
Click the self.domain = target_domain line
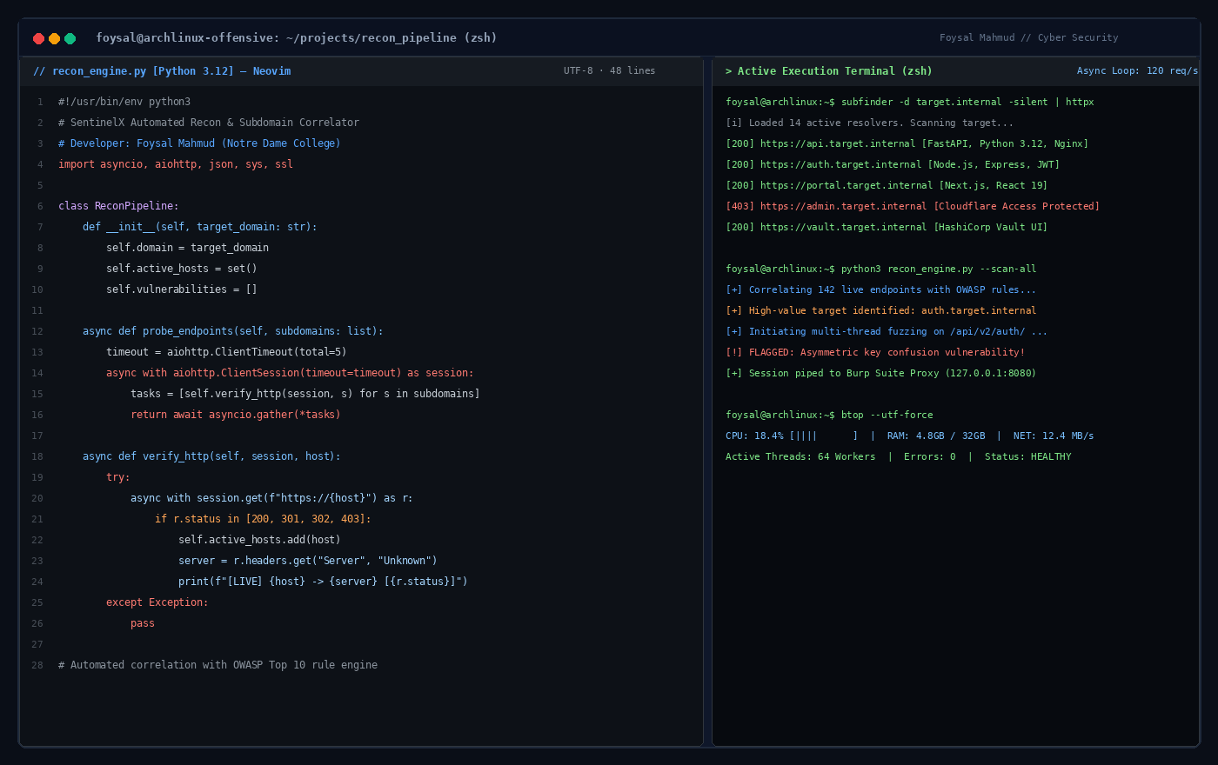coord(187,248)
